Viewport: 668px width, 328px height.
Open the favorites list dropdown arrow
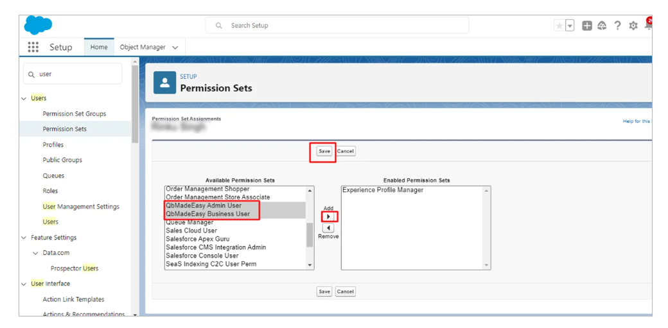[x=570, y=26]
